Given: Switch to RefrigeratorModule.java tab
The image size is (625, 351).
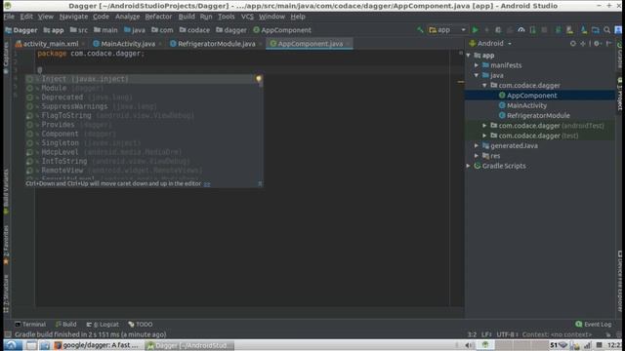Looking at the screenshot, I should point(213,44).
